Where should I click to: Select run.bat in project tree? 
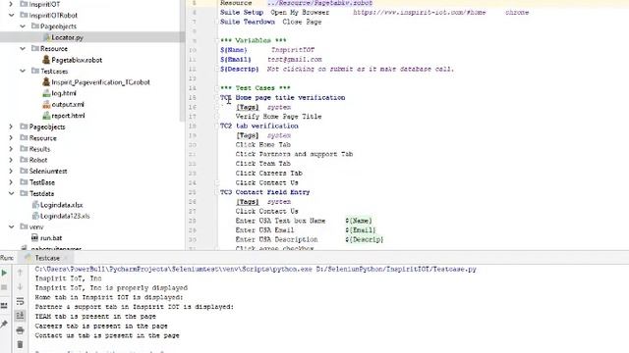tap(51, 237)
